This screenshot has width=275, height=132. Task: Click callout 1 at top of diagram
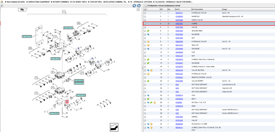pyautogui.click(x=64, y=12)
